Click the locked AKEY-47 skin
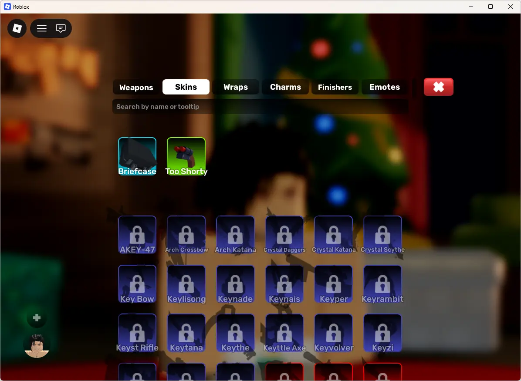The height and width of the screenshot is (381, 521). [x=137, y=235]
